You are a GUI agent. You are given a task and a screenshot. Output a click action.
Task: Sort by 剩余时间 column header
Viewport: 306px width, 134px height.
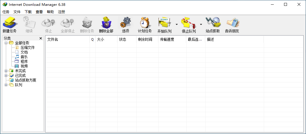tap(147, 39)
